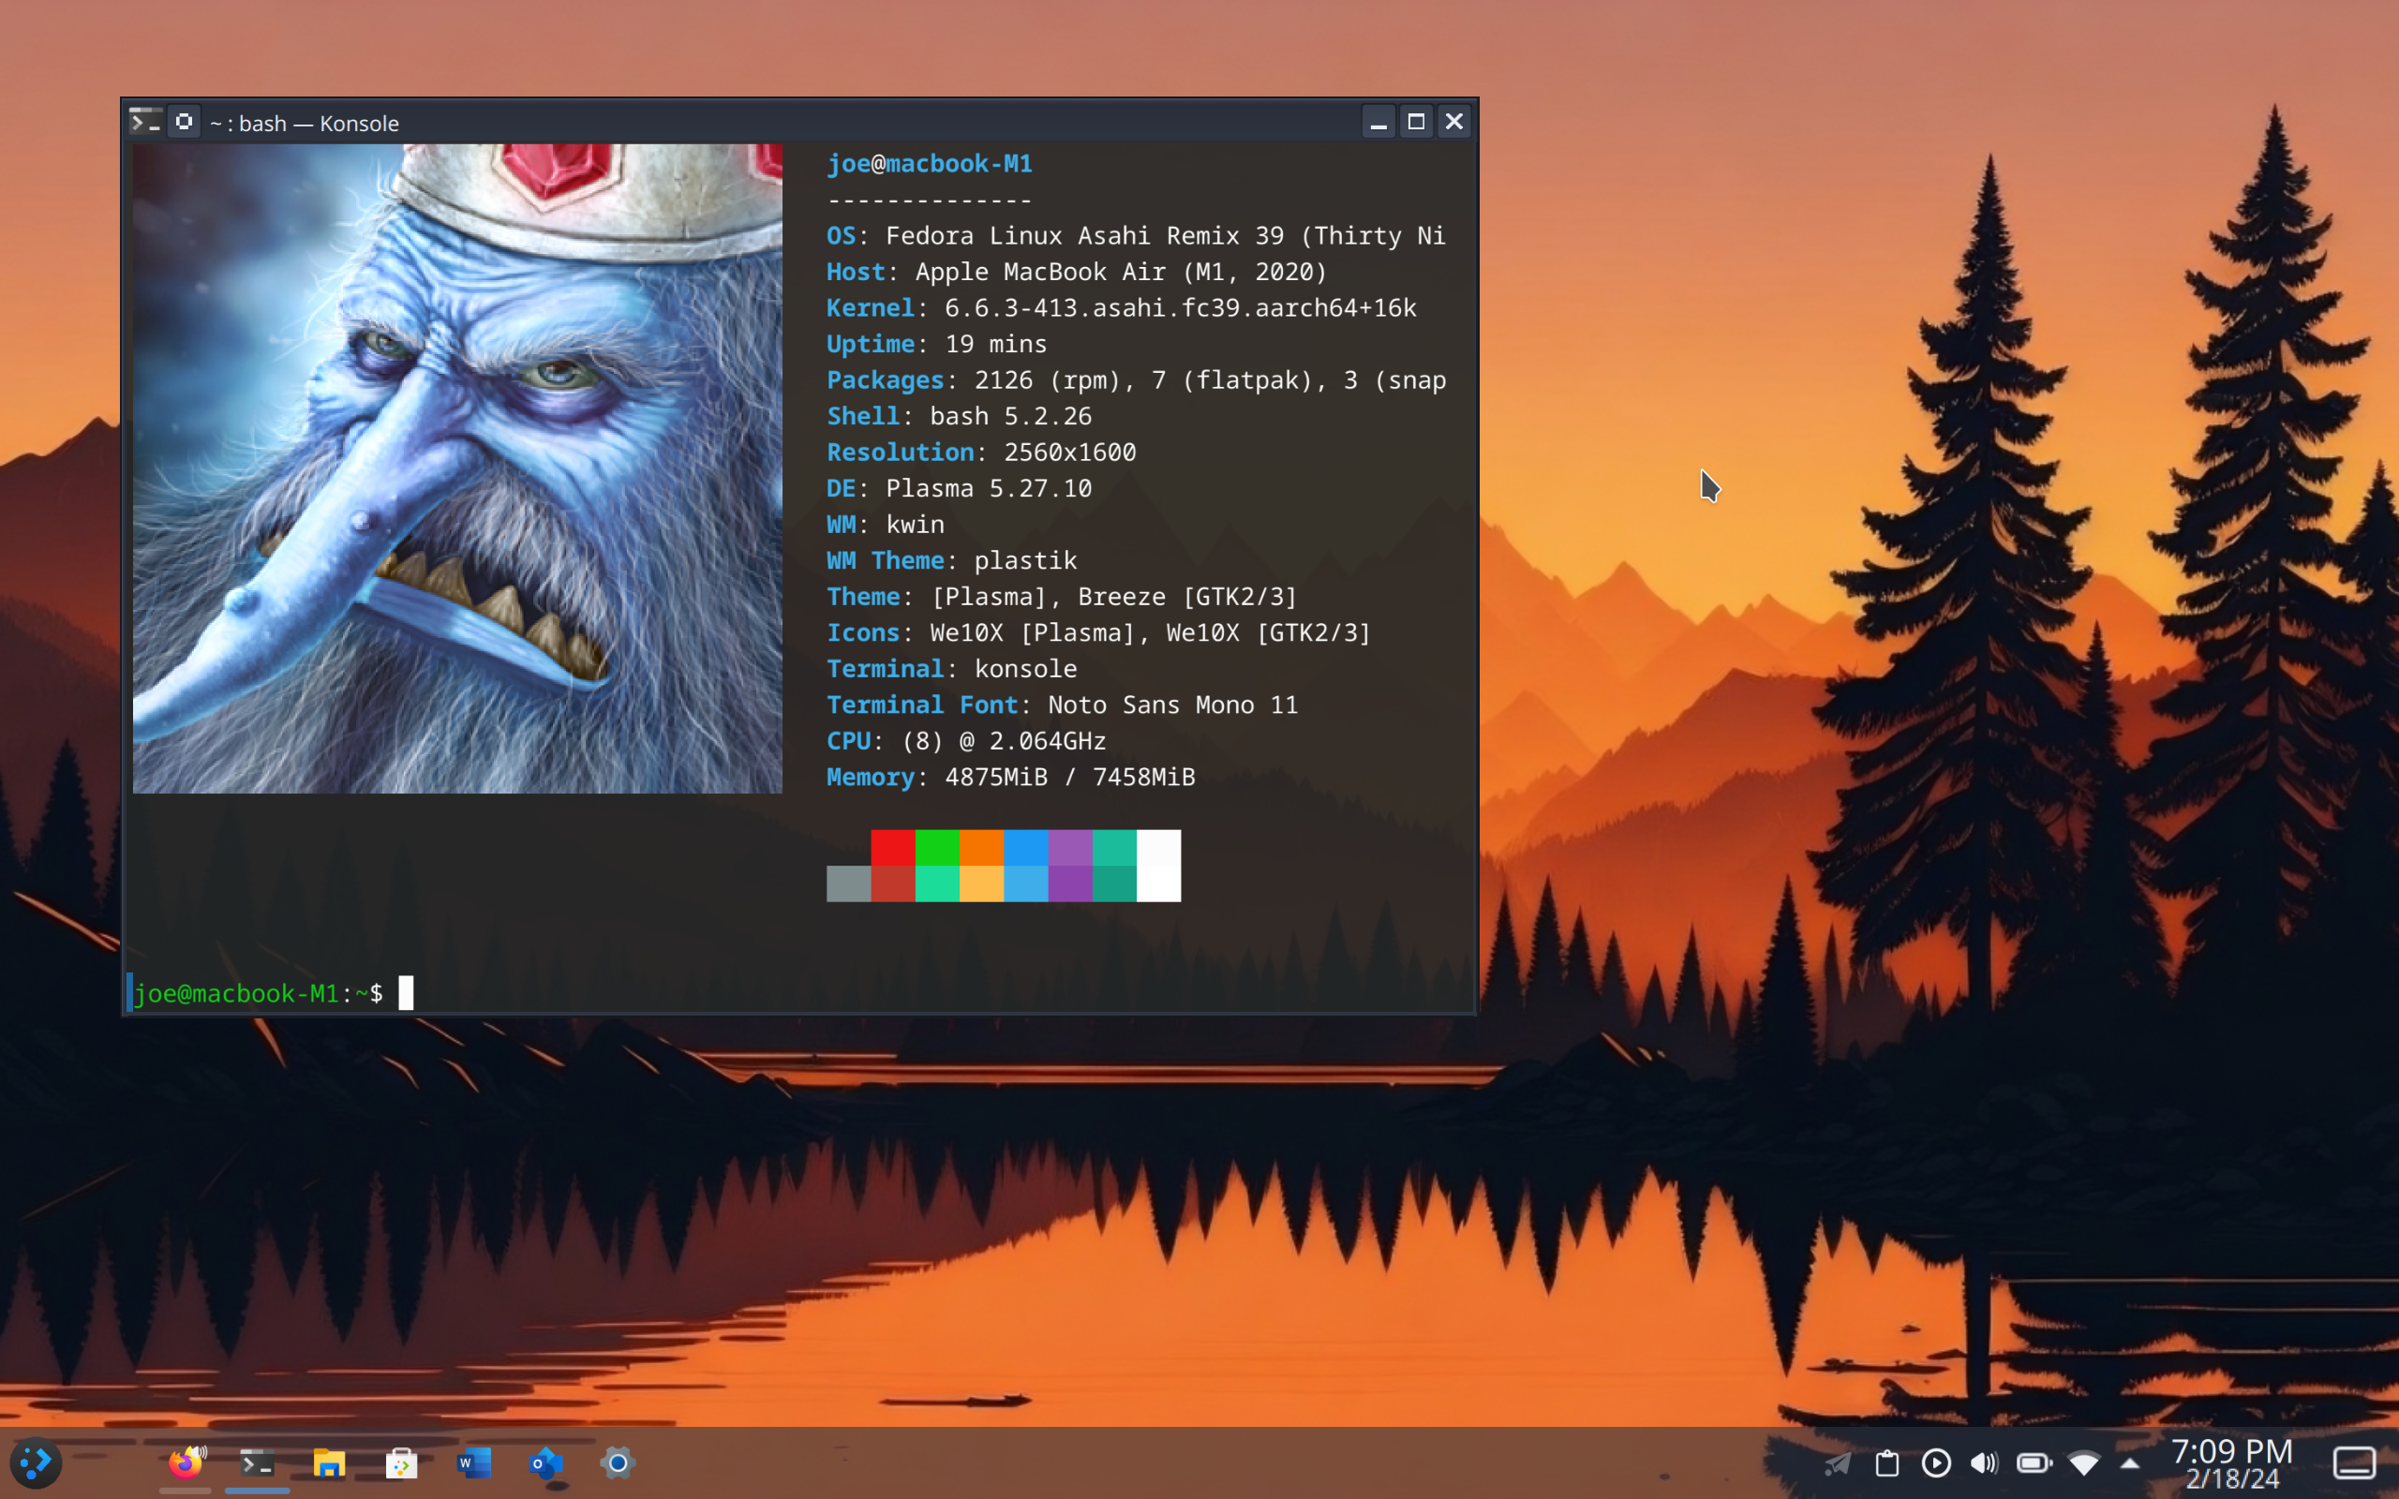This screenshot has height=1499, width=2399.
Task: Open the media player tray icon
Action: 1935,1462
